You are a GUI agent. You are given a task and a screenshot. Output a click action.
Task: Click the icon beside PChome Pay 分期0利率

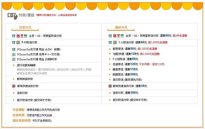[14, 59]
